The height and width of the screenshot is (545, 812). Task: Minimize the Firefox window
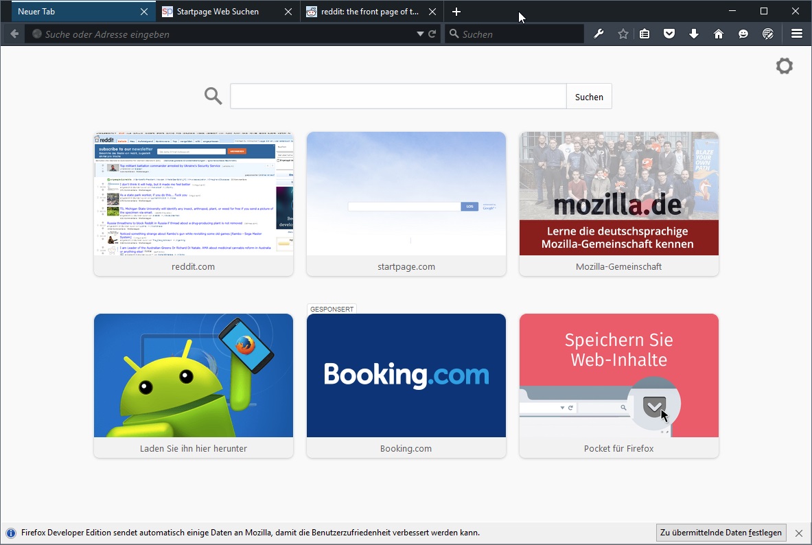[732, 11]
